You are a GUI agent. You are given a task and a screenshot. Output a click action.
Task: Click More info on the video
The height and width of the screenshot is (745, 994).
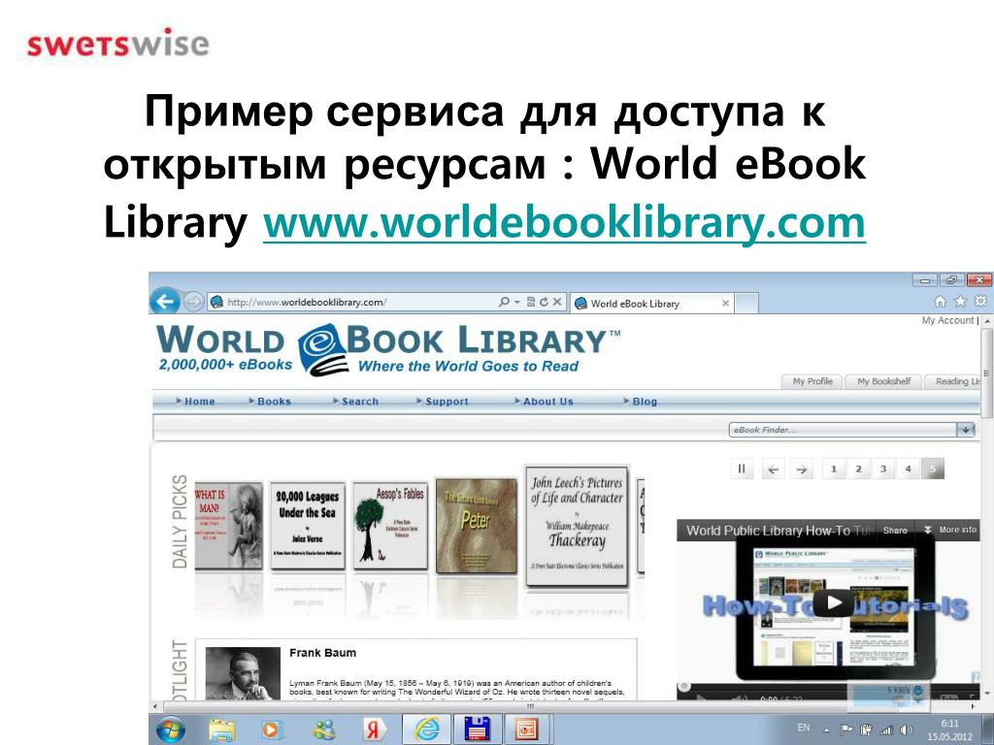[x=950, y=530]
